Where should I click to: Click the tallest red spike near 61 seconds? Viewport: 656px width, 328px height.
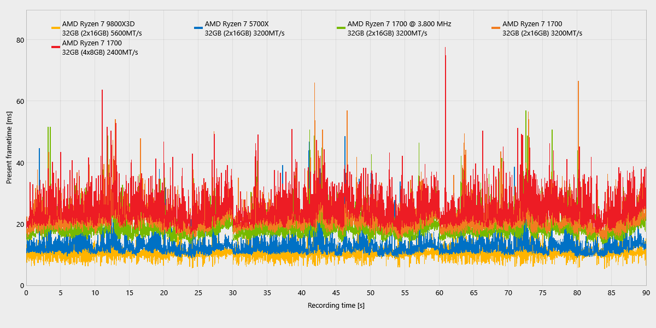(446, 48)
